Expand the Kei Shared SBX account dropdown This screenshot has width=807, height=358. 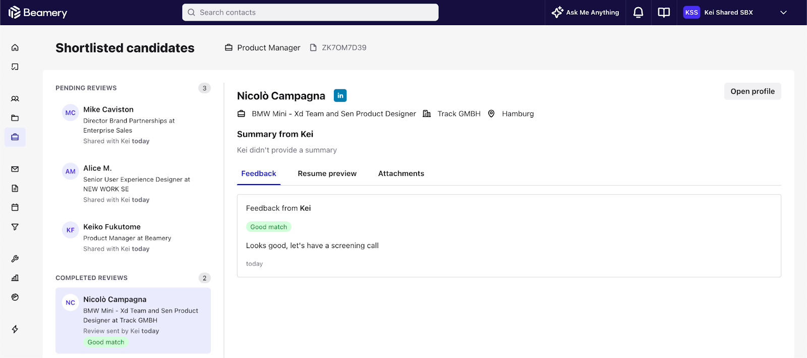tap(783, 13)
